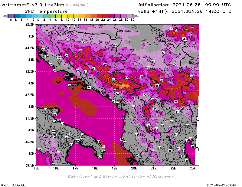Click the 40N latitude label
242x187 pixels.
tap(31, 154)
